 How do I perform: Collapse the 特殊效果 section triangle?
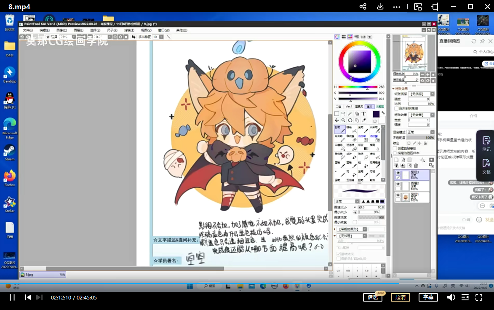(393, 89)
